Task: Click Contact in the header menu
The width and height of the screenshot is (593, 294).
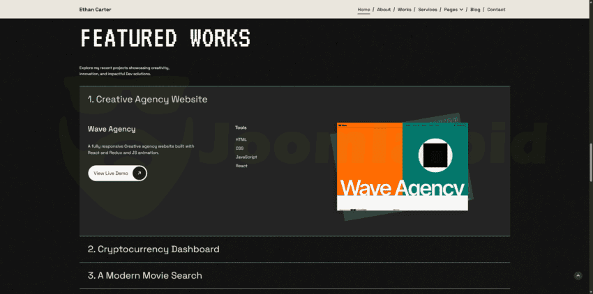Action: pyautogui.click(x=496, y=10)
